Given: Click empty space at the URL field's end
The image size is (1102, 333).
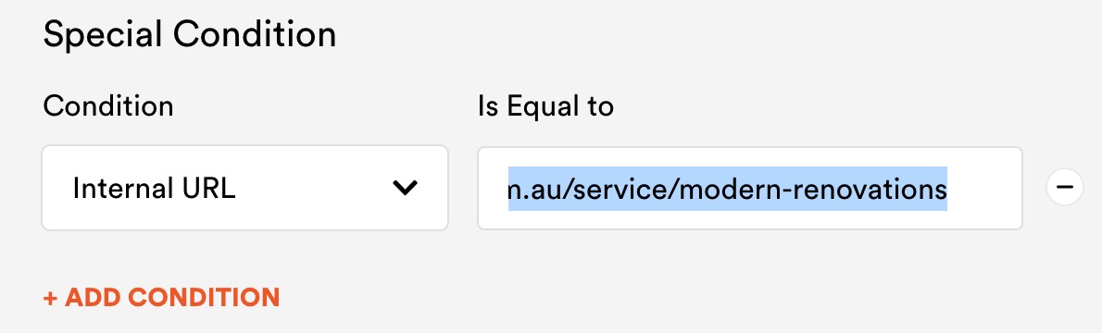Looking at the screenshot, I should point(983,189).
